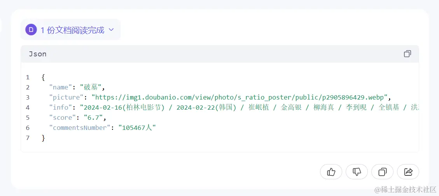Click the thumbs down dislike button
439x196 pixels.
357,171
